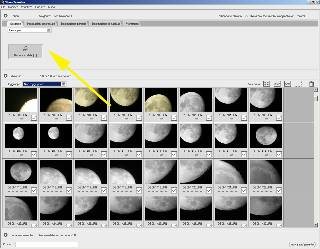
Task: Open the Cerca per dropdown
Action: click(49, 30)
